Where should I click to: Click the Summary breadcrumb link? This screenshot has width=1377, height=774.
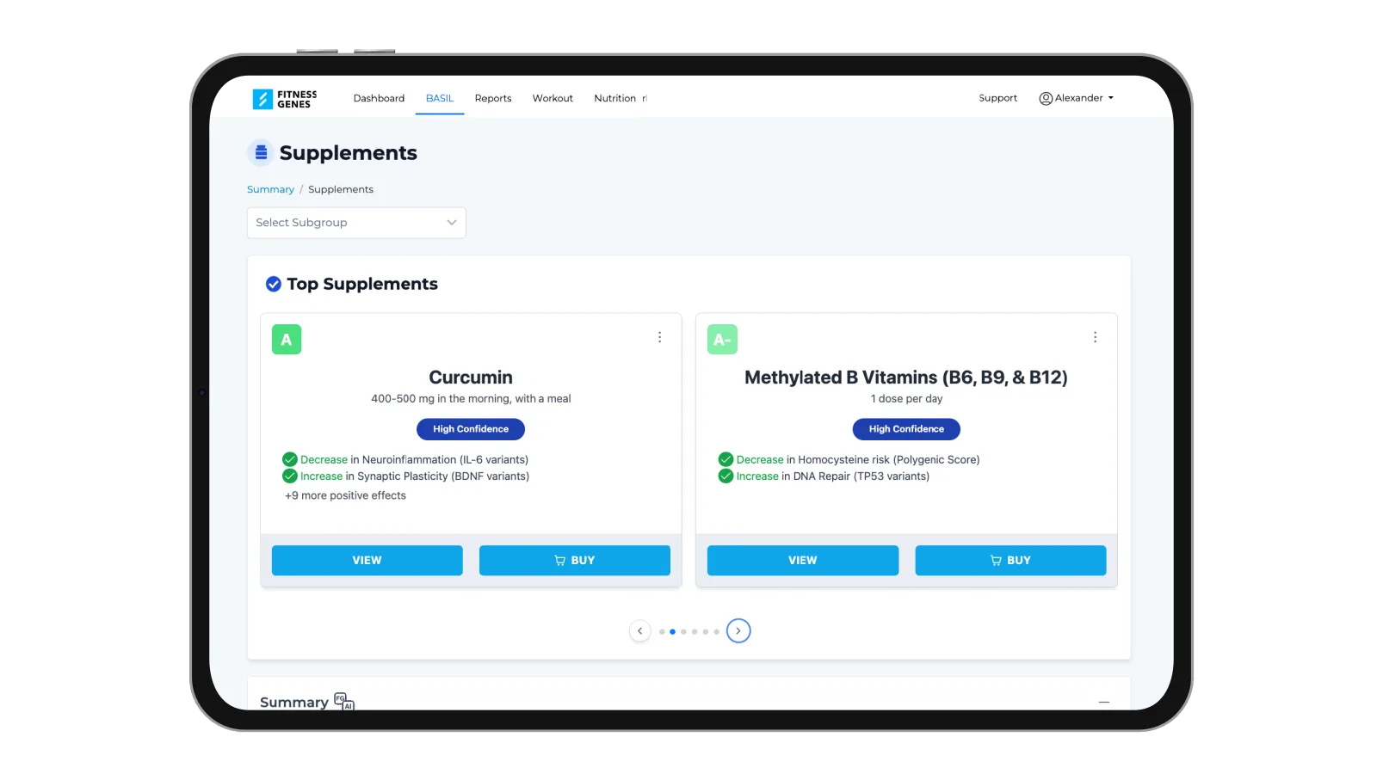click(270, 189)
